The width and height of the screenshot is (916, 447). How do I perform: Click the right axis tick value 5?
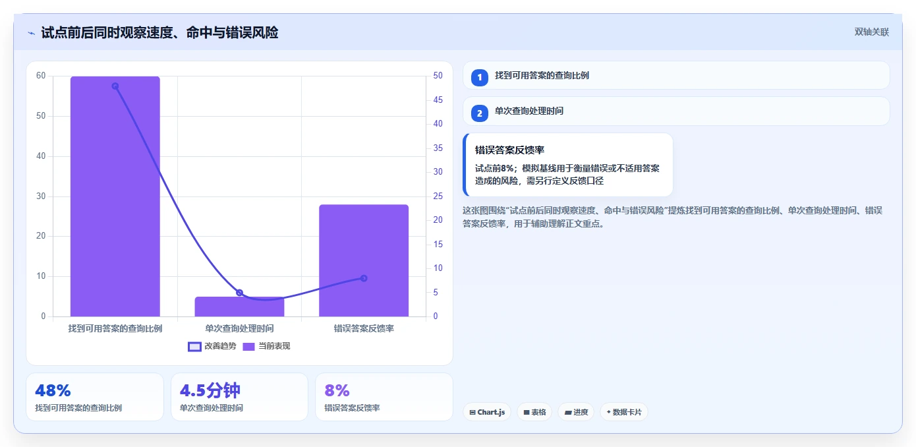(x=436, y=292)
